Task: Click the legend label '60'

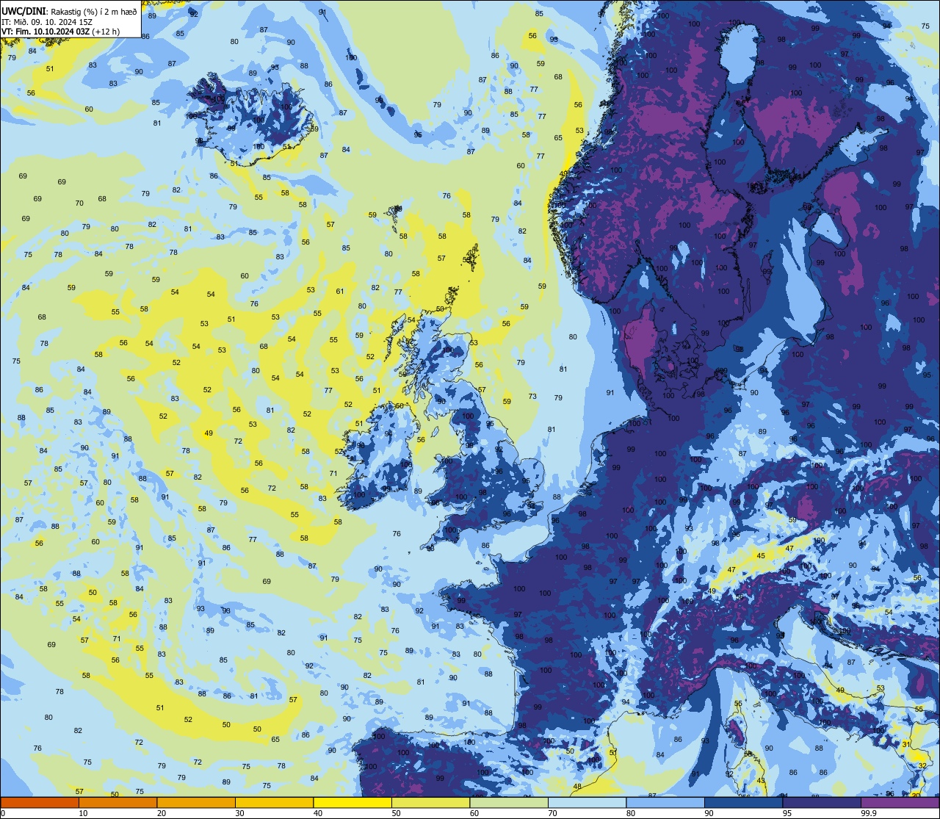Action: point(474,813)
